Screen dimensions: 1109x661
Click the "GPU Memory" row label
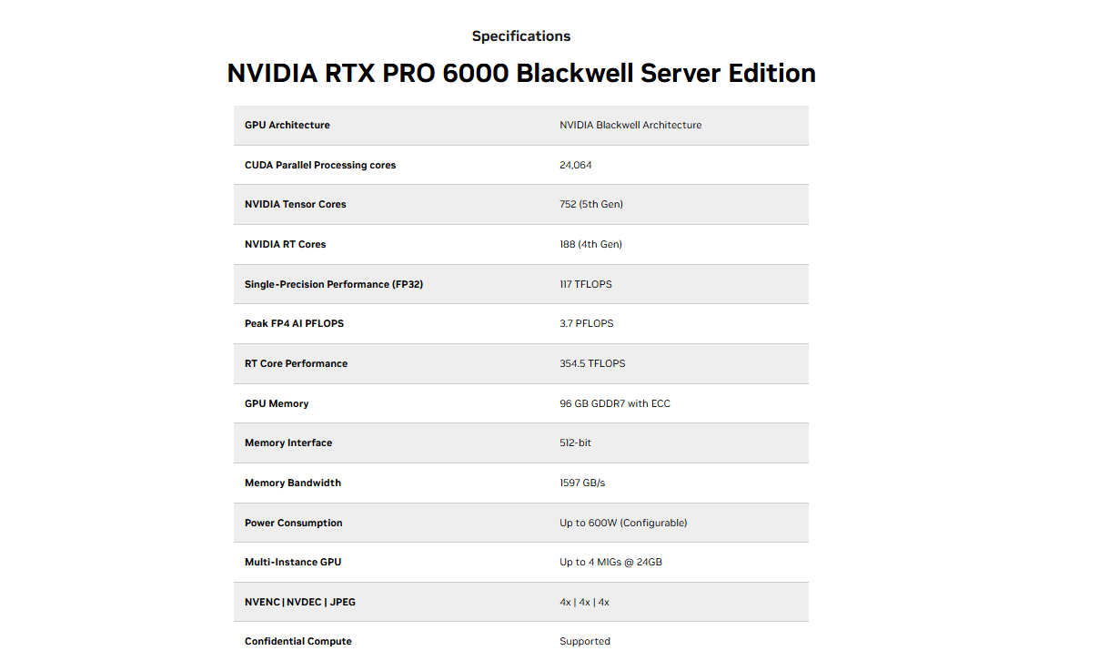pos(277,404)
